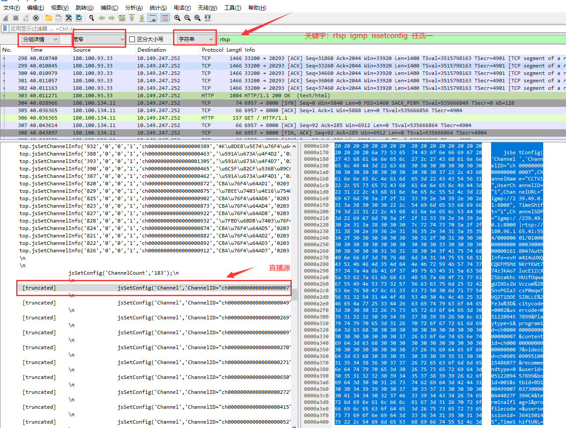The height and width of the screenshot is (428, 566).
Task: Open the 分组详情 search scope dropdown
Action: point(40,39)
